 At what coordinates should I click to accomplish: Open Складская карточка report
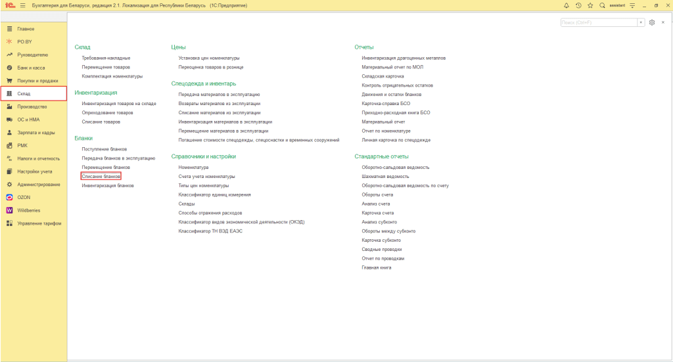[x=383, y=76]
